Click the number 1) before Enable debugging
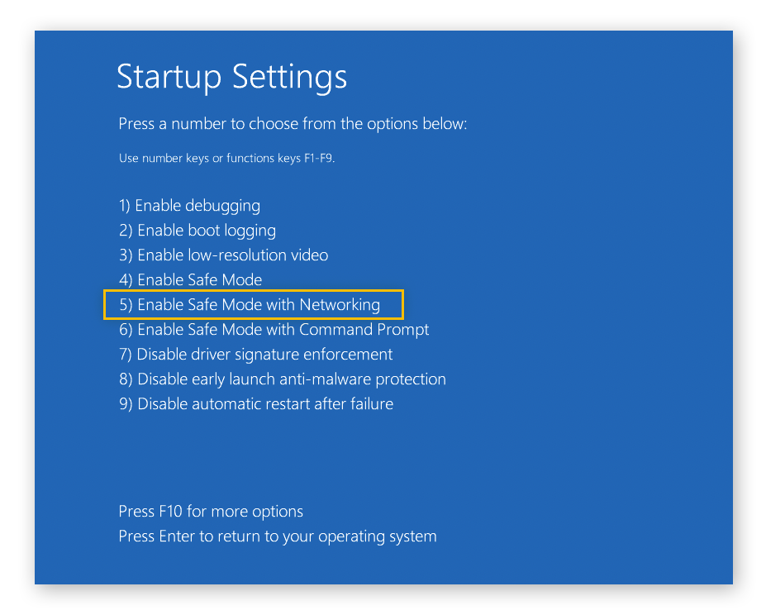The image size is (766, 615). 125,206
